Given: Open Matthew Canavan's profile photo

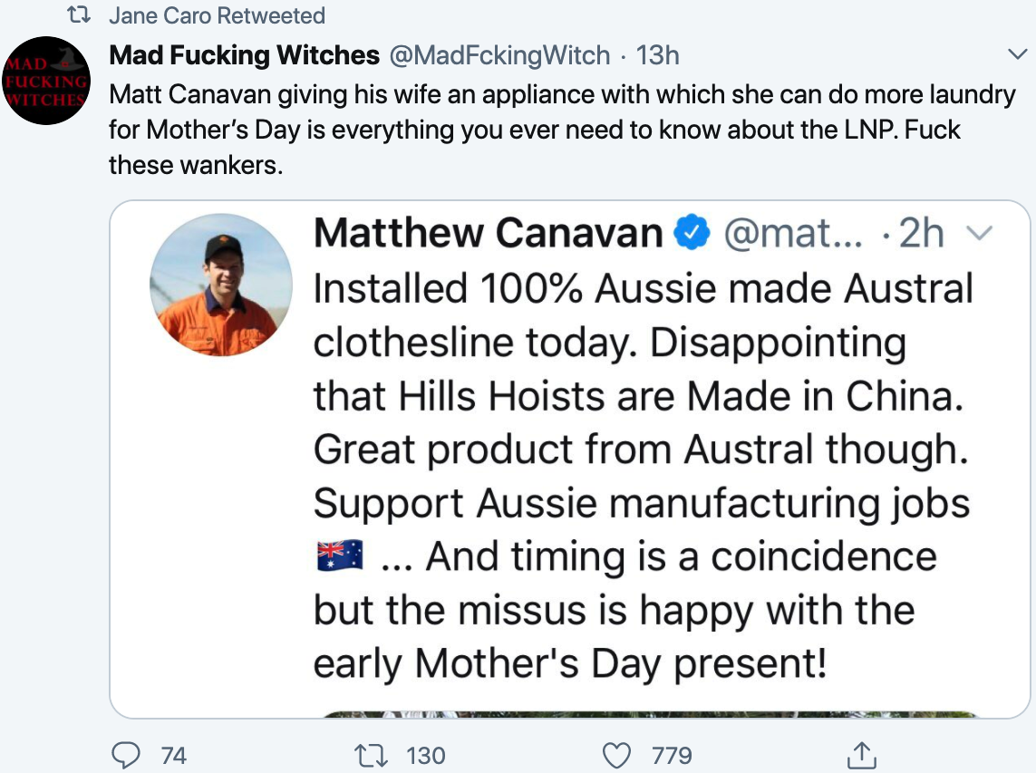Looking at the screenshot, I should click(221, 285).
